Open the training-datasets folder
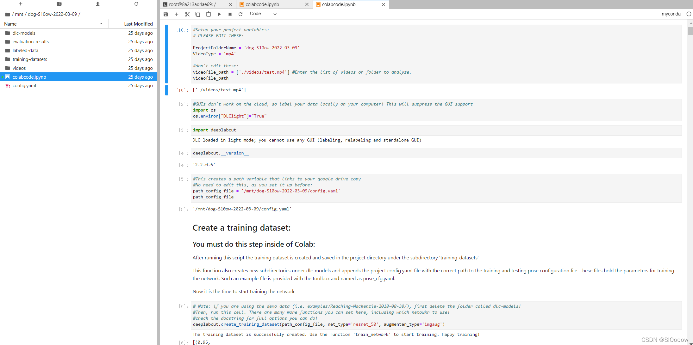This screenshot has width=693, height=345. (78, 59)
